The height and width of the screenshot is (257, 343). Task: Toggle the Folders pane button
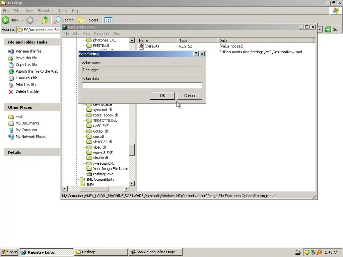(88, 20)
